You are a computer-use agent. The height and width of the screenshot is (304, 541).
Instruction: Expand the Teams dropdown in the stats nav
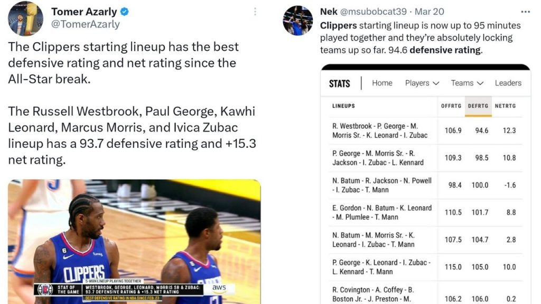(x=465, y=83)
